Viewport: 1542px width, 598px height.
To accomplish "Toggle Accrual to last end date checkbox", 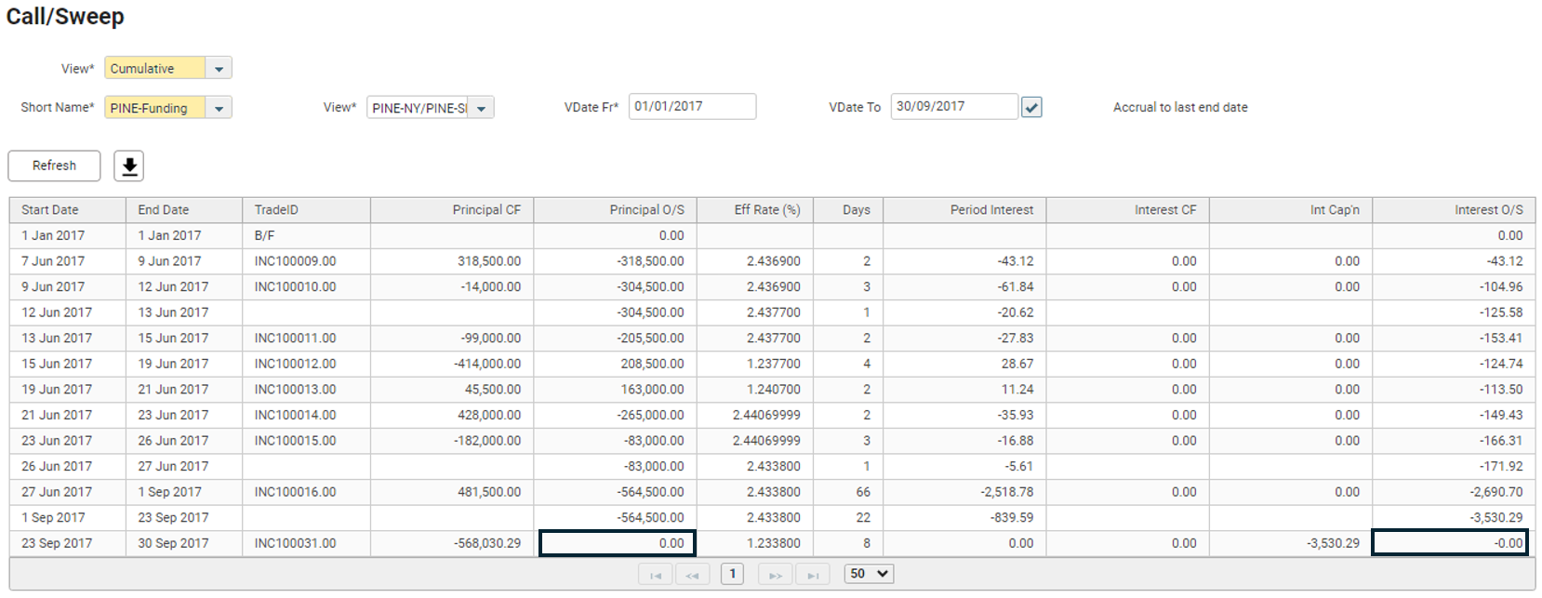I will [x=1031, y=108].
